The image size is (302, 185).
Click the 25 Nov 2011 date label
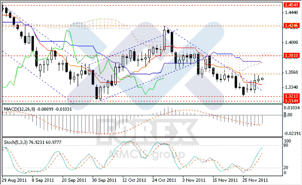click(255, 180)
